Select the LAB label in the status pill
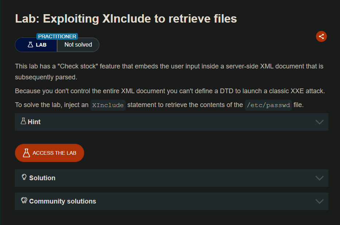The width and height of the screenshot is (340, 225). pyautogui.click(x=41, y=45)
